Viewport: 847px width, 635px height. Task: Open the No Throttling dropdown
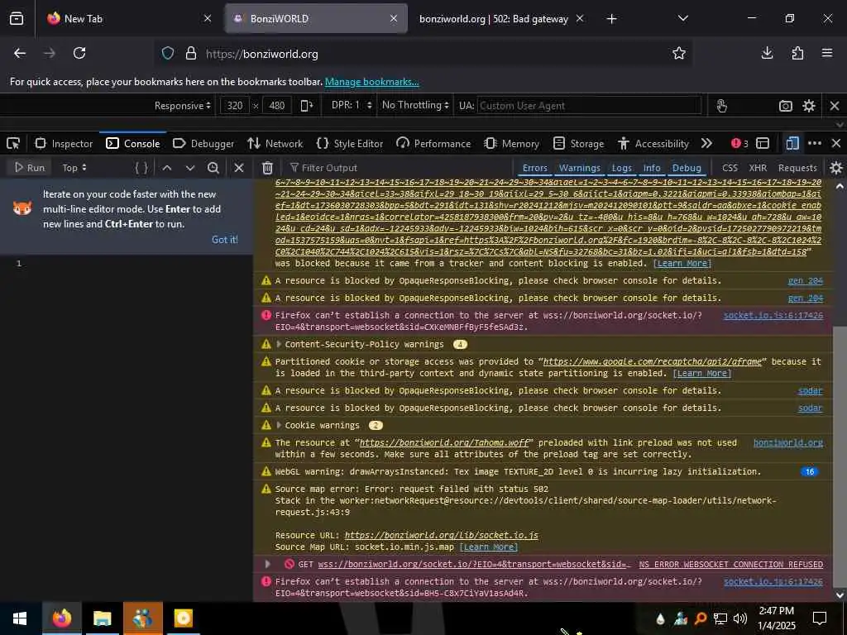tap(415, 105)
